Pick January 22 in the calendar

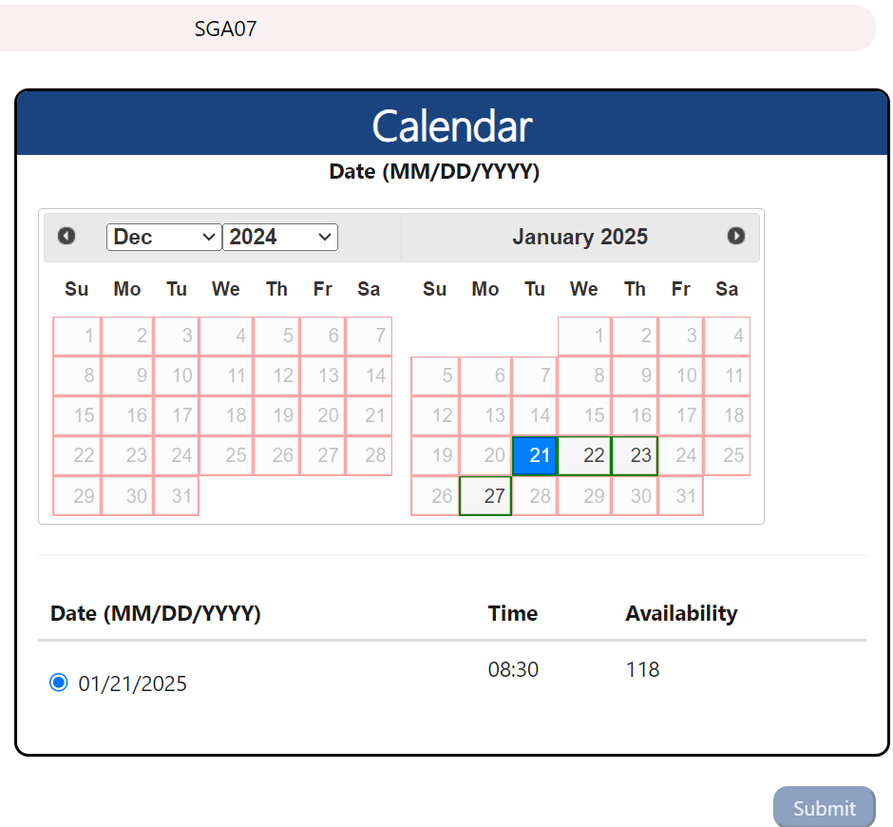click(x=584, y=456)
